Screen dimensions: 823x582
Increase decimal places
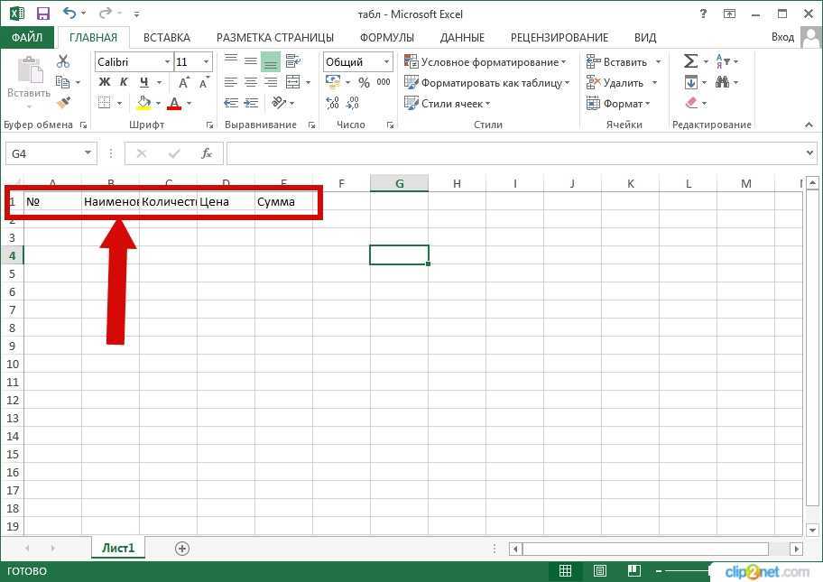332,102
